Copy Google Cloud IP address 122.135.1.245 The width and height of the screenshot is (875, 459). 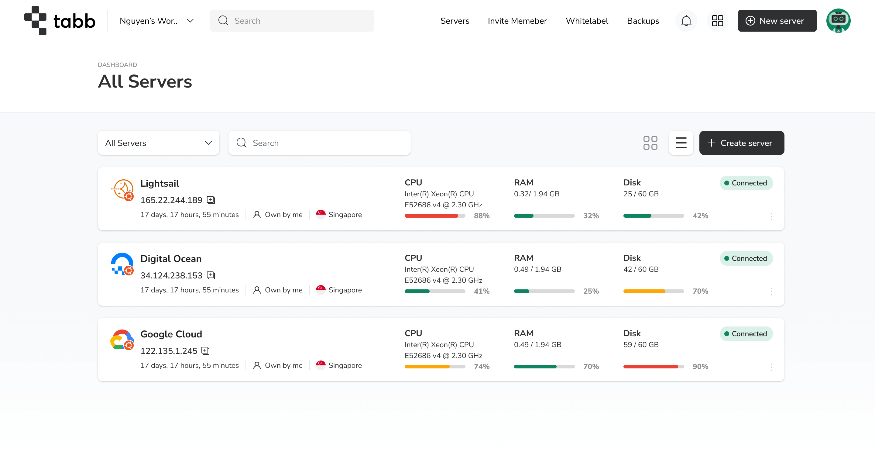click(x=205, y=350)
